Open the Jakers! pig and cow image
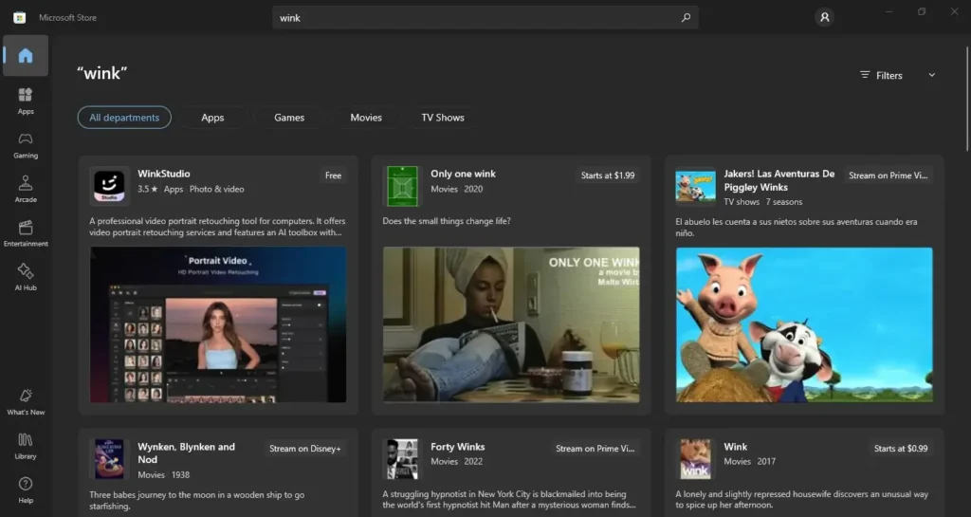 [804, 324]
